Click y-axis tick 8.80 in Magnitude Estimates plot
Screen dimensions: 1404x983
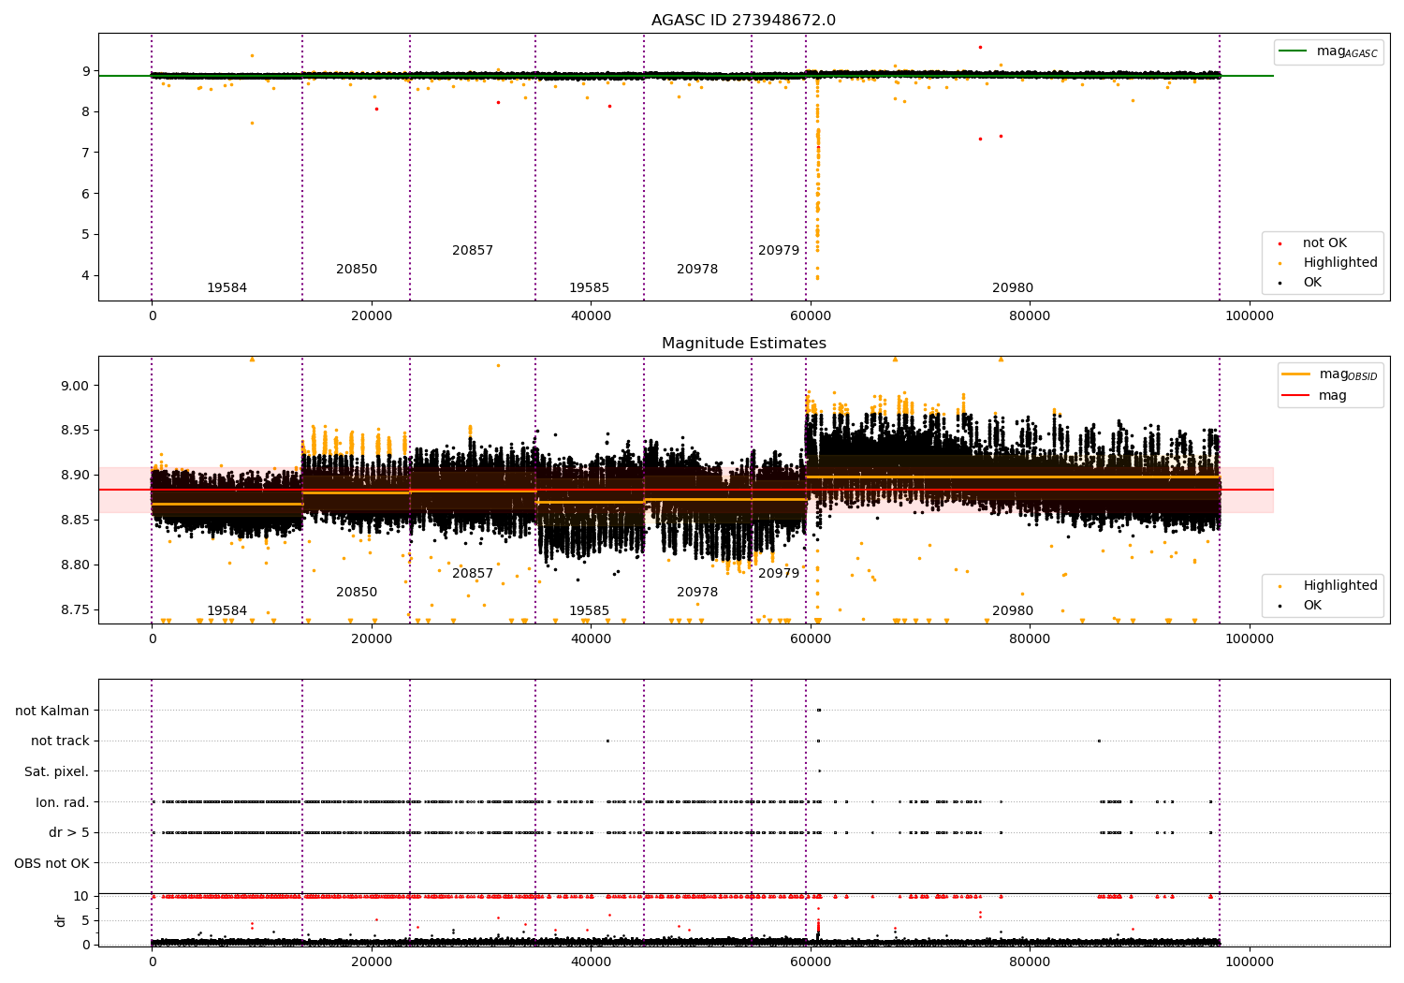[x=74, y=565]
